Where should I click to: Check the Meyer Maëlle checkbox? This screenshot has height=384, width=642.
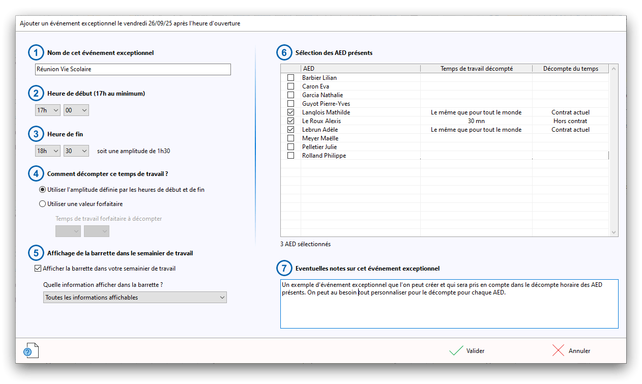coord(291,138)
